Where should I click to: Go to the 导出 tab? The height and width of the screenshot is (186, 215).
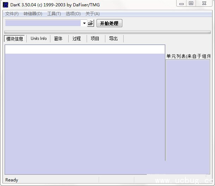113,39
